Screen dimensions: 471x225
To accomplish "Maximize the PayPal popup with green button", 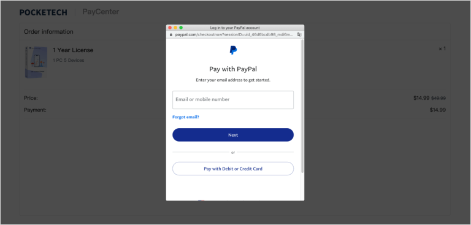I will [181, 28].
